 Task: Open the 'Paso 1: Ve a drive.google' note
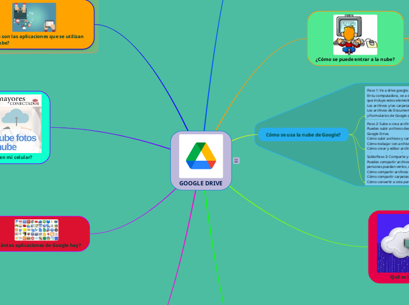click(387, 103)
